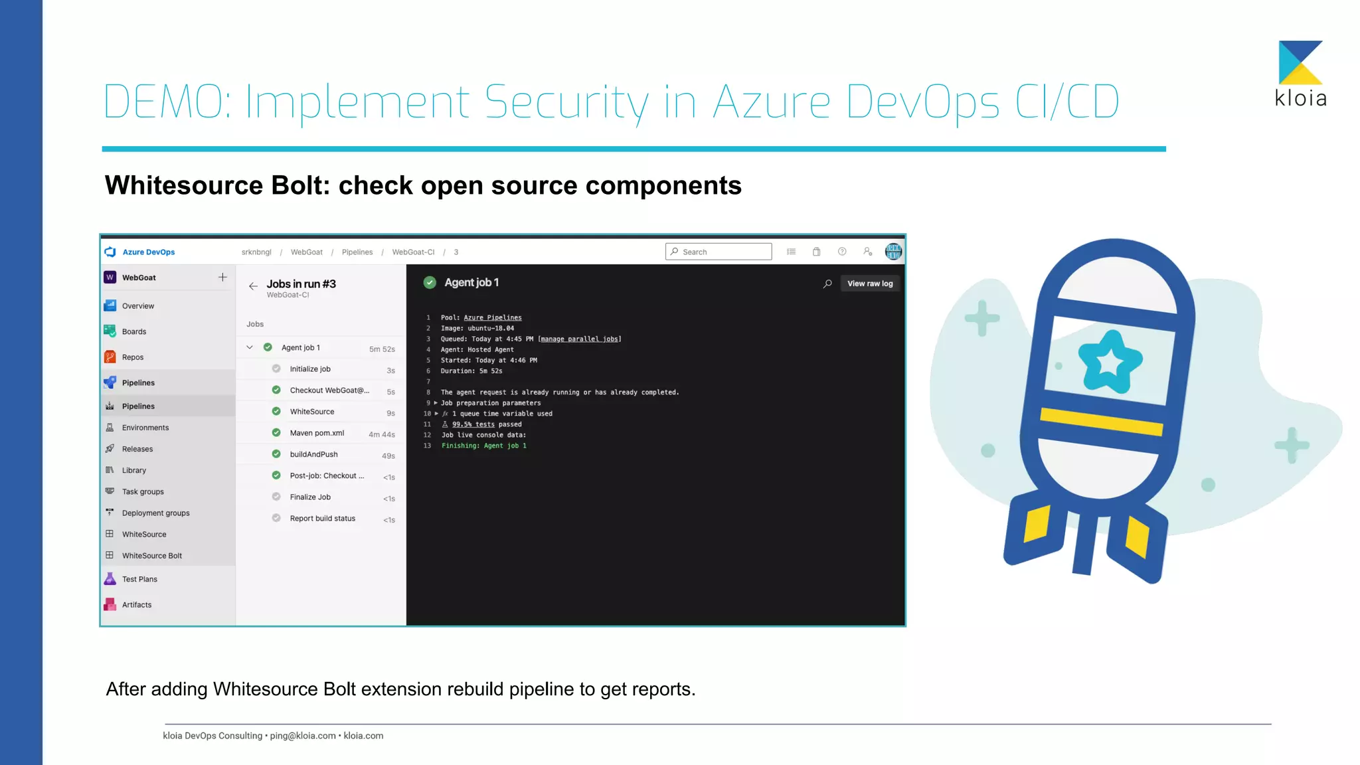This screenshot has height=765, width=1360.
Task: Click Pipelines in the breadcrumb
Action: point(357,252)
